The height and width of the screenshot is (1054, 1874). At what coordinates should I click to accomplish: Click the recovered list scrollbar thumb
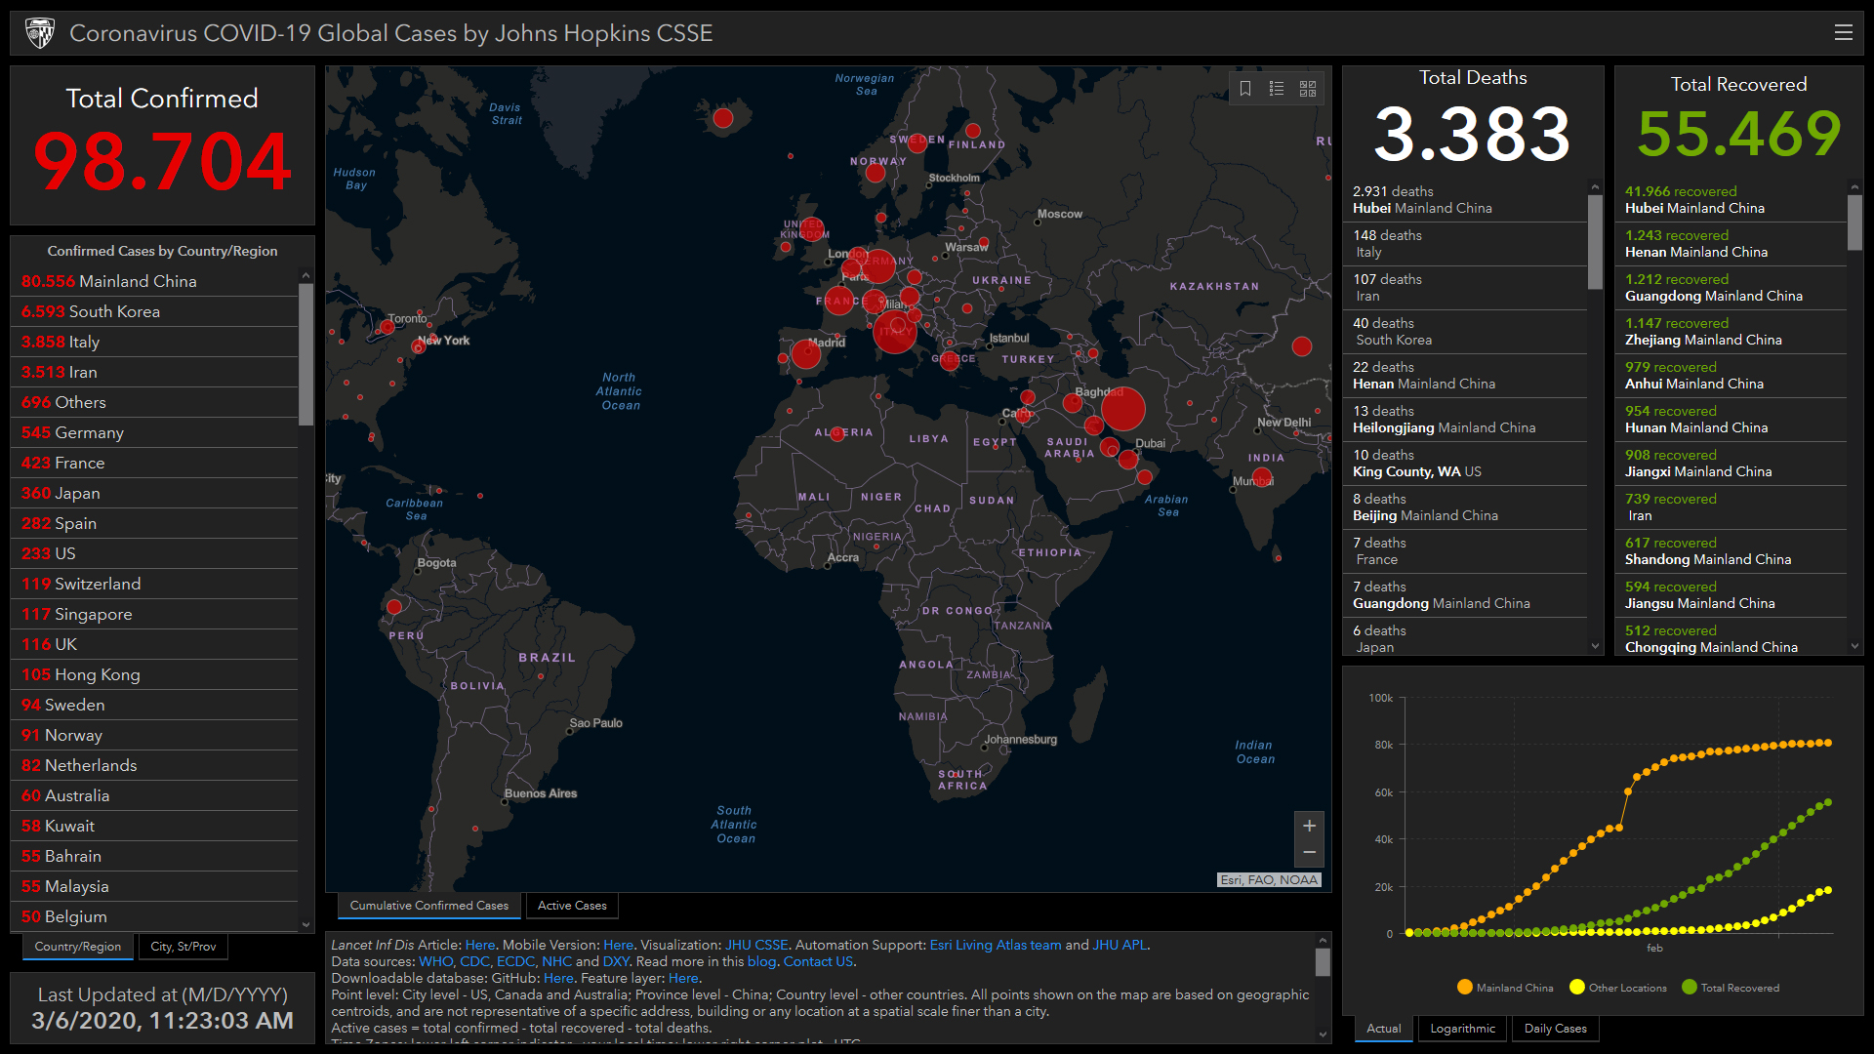[1854, 223]
